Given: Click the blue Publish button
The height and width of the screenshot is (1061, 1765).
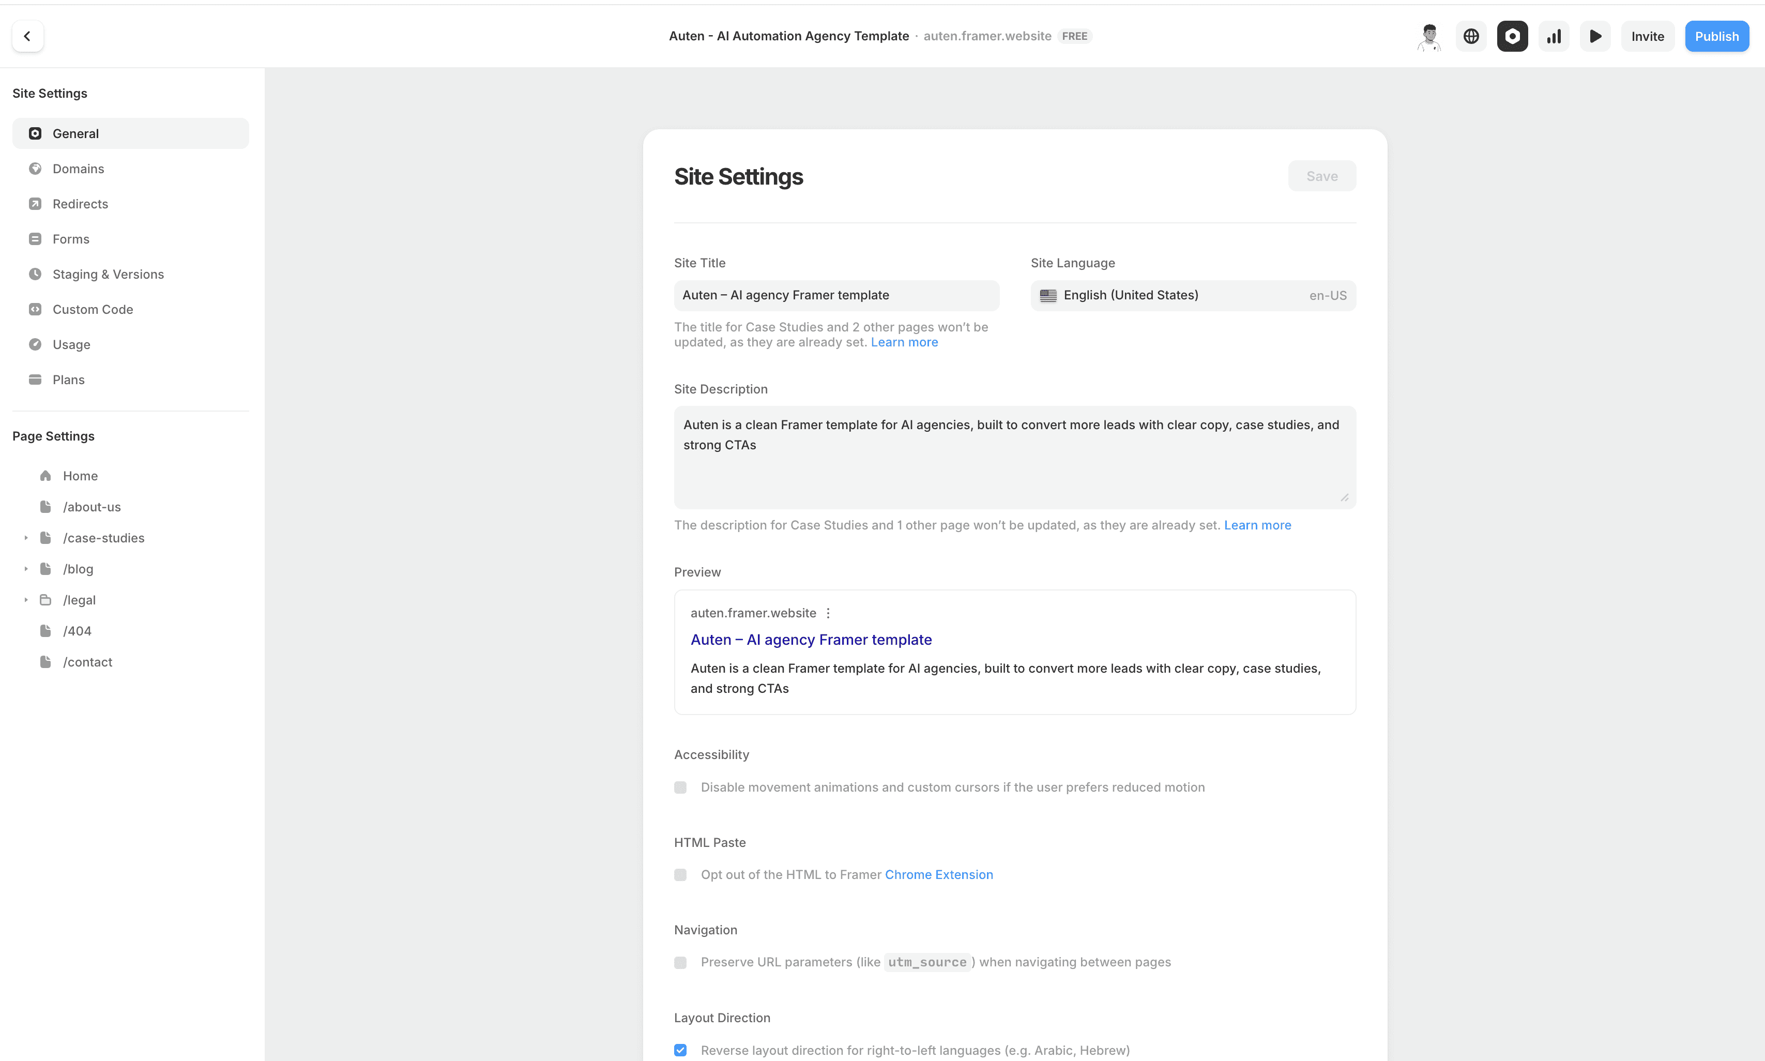Looking at the screenshot, I should (x=1716, y=37).
